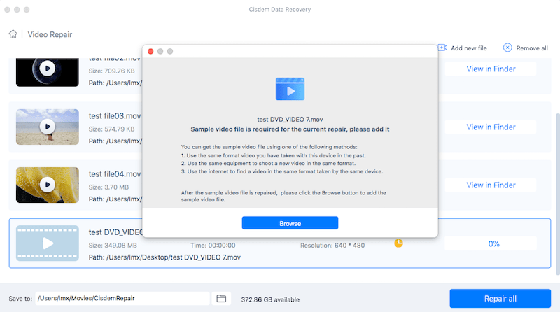The width and height of the screenshot is (560, 312).
Task: Open the save folder browse icon
Action: [221, 299]
